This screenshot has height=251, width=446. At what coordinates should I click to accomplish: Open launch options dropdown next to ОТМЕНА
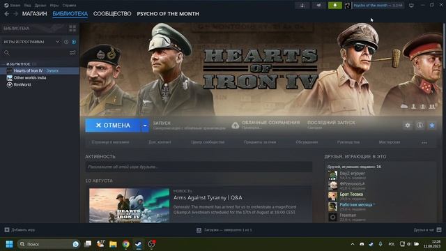pyautogui.click(x=145, y=125)
